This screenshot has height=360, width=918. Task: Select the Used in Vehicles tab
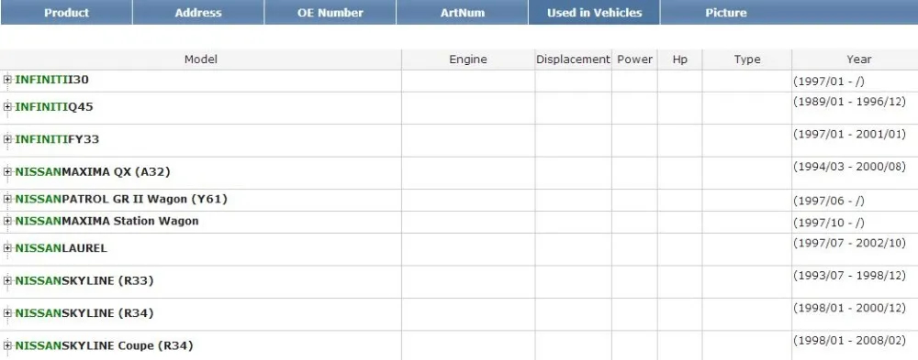coord(594,12)
